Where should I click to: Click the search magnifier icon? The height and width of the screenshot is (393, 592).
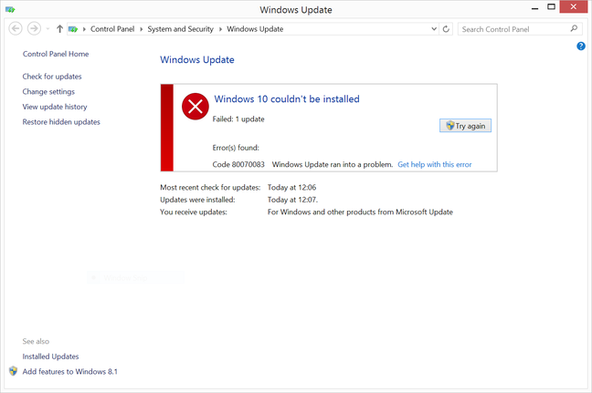coord(574,28)
